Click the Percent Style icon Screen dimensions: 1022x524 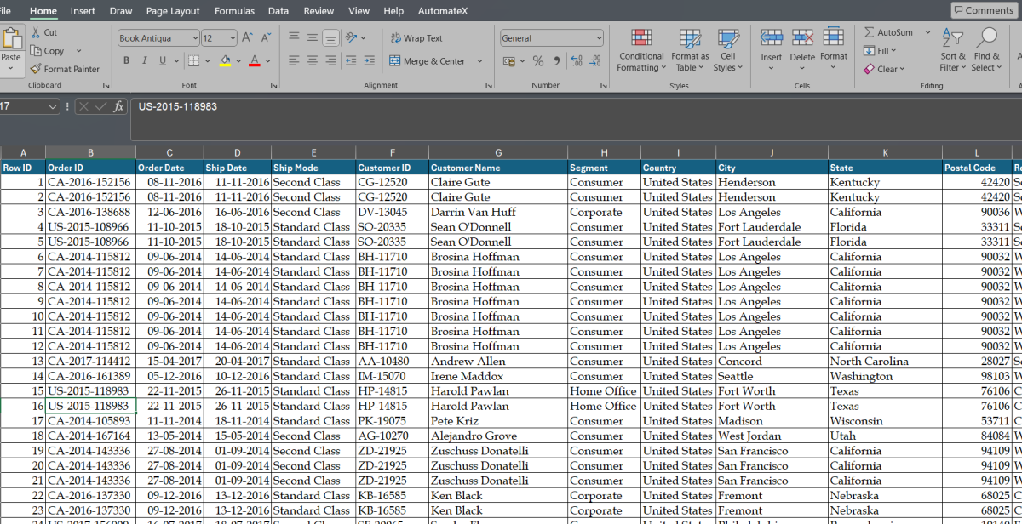tap(538, 61)
